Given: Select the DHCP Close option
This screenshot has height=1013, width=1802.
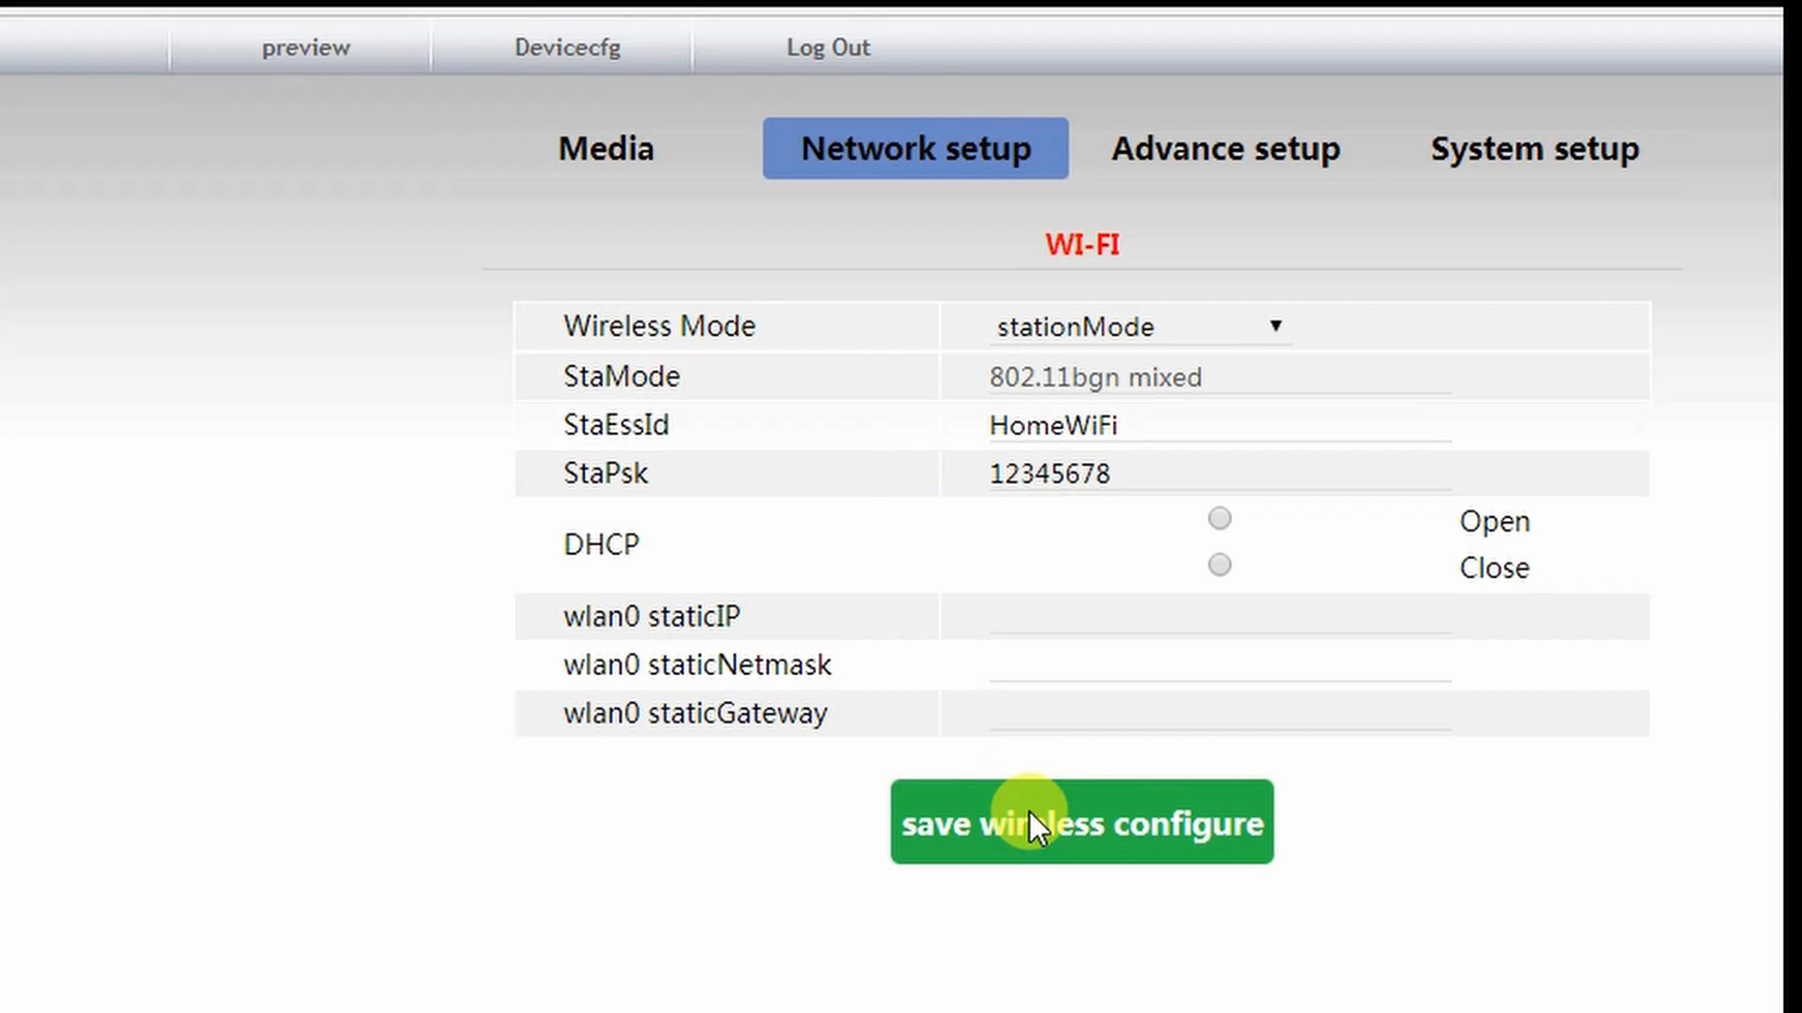Looking at the screenshot, I should pyautogui.click(x=1219, y=564).
